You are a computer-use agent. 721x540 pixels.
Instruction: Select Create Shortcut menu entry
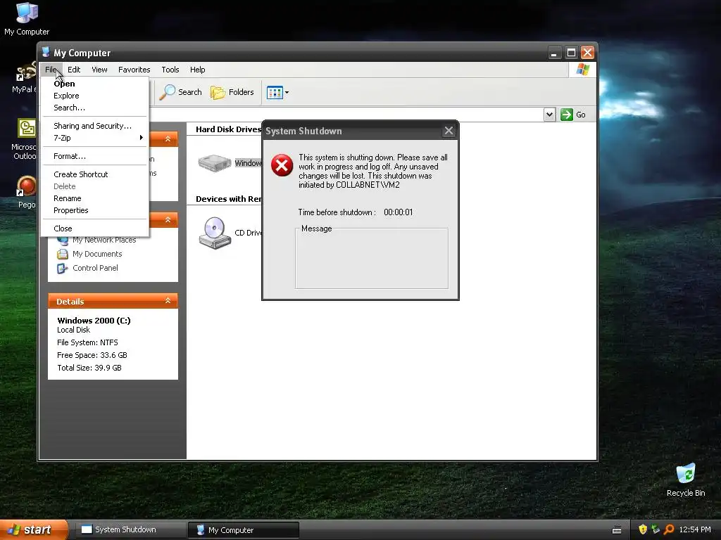[95, 174]
